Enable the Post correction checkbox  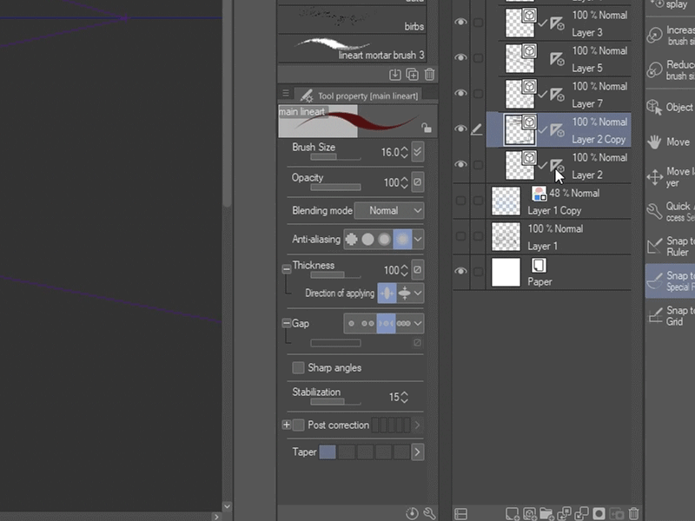[x=298, y=425]
